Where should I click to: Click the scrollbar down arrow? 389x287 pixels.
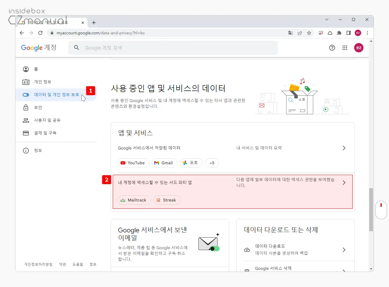pyautogui.click(x=371, y=269)
